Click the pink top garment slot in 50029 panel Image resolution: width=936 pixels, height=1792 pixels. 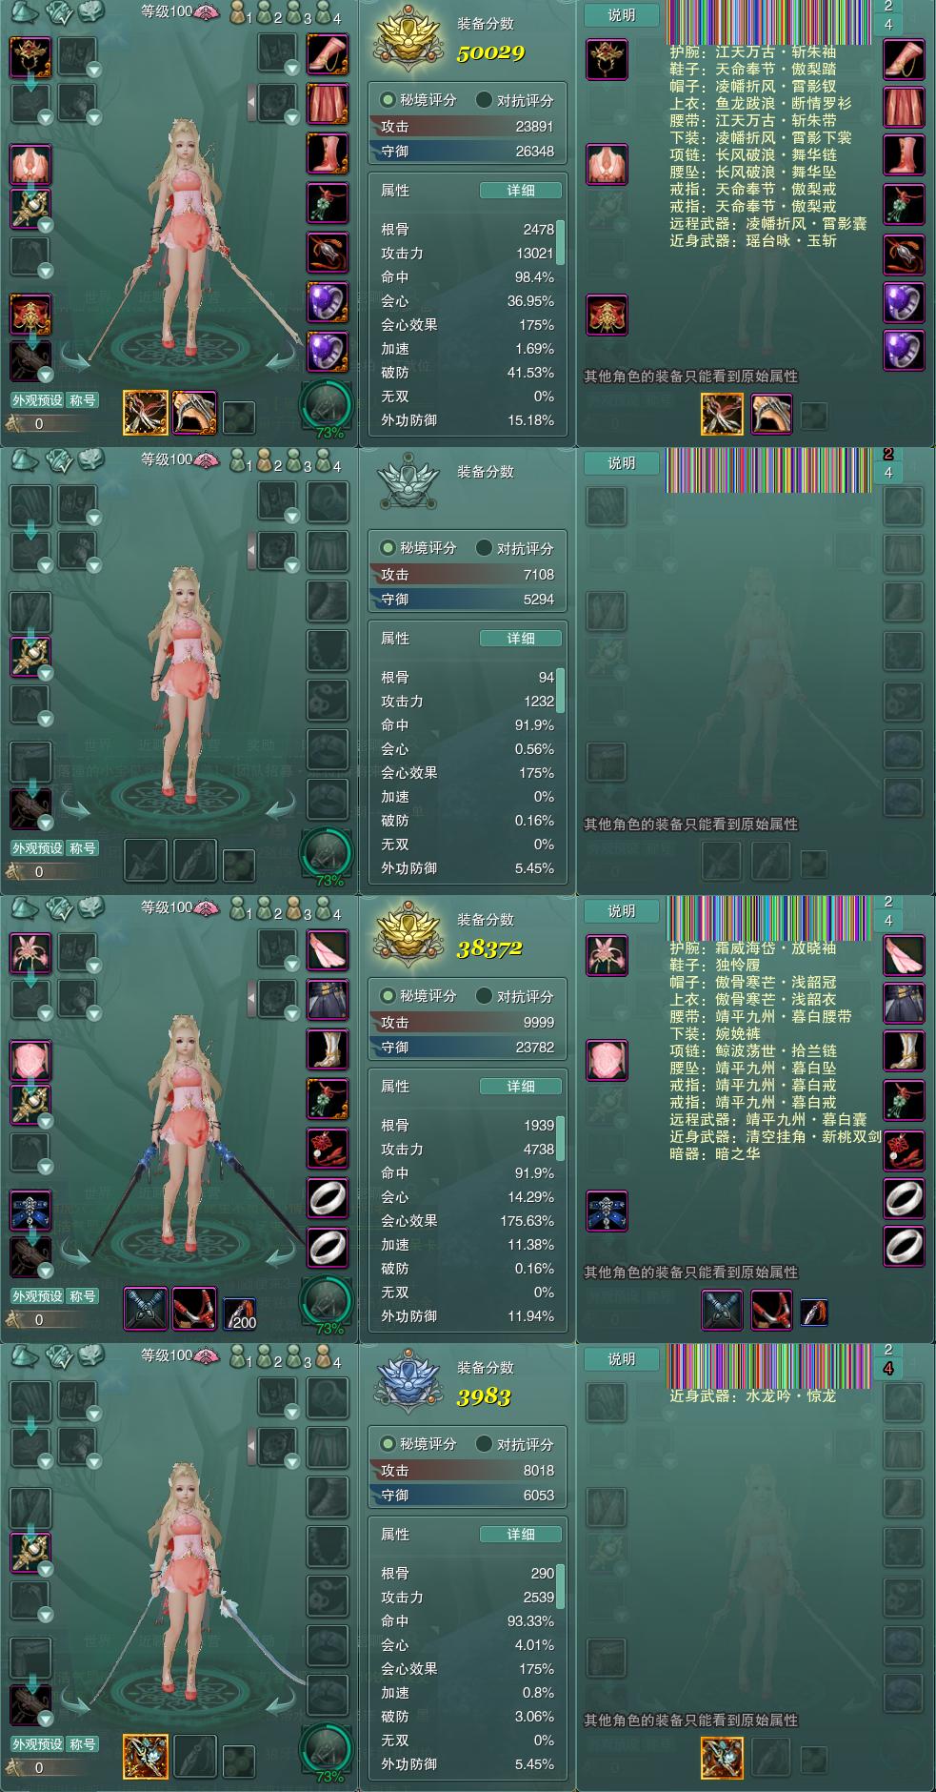(30, 164)
